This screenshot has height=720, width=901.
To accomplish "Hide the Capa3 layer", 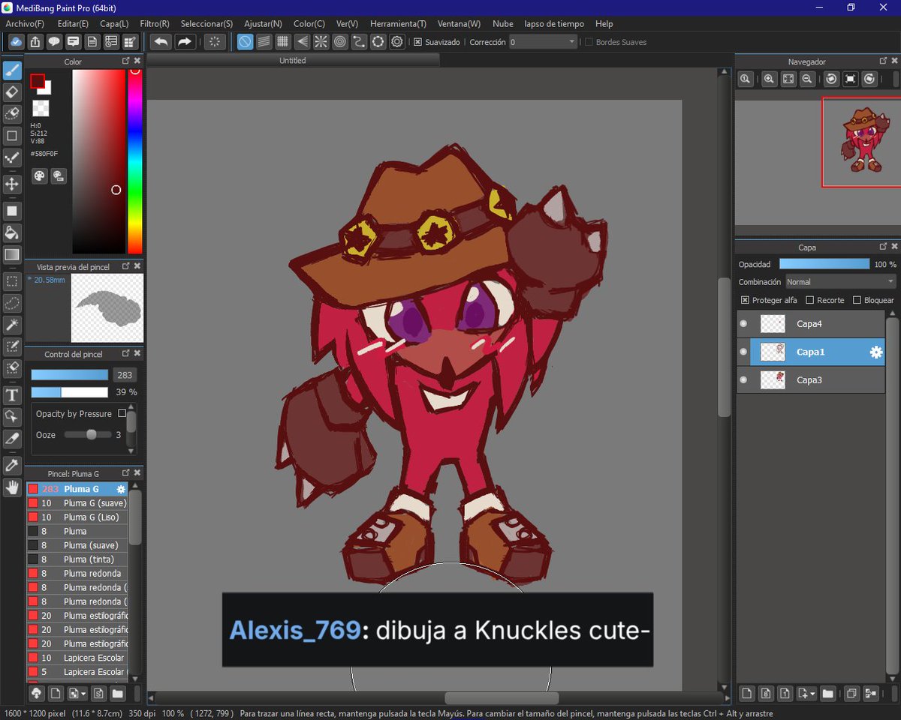I will point(743,380).
